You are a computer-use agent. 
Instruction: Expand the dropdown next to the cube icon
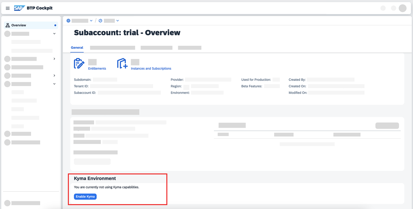118,21
